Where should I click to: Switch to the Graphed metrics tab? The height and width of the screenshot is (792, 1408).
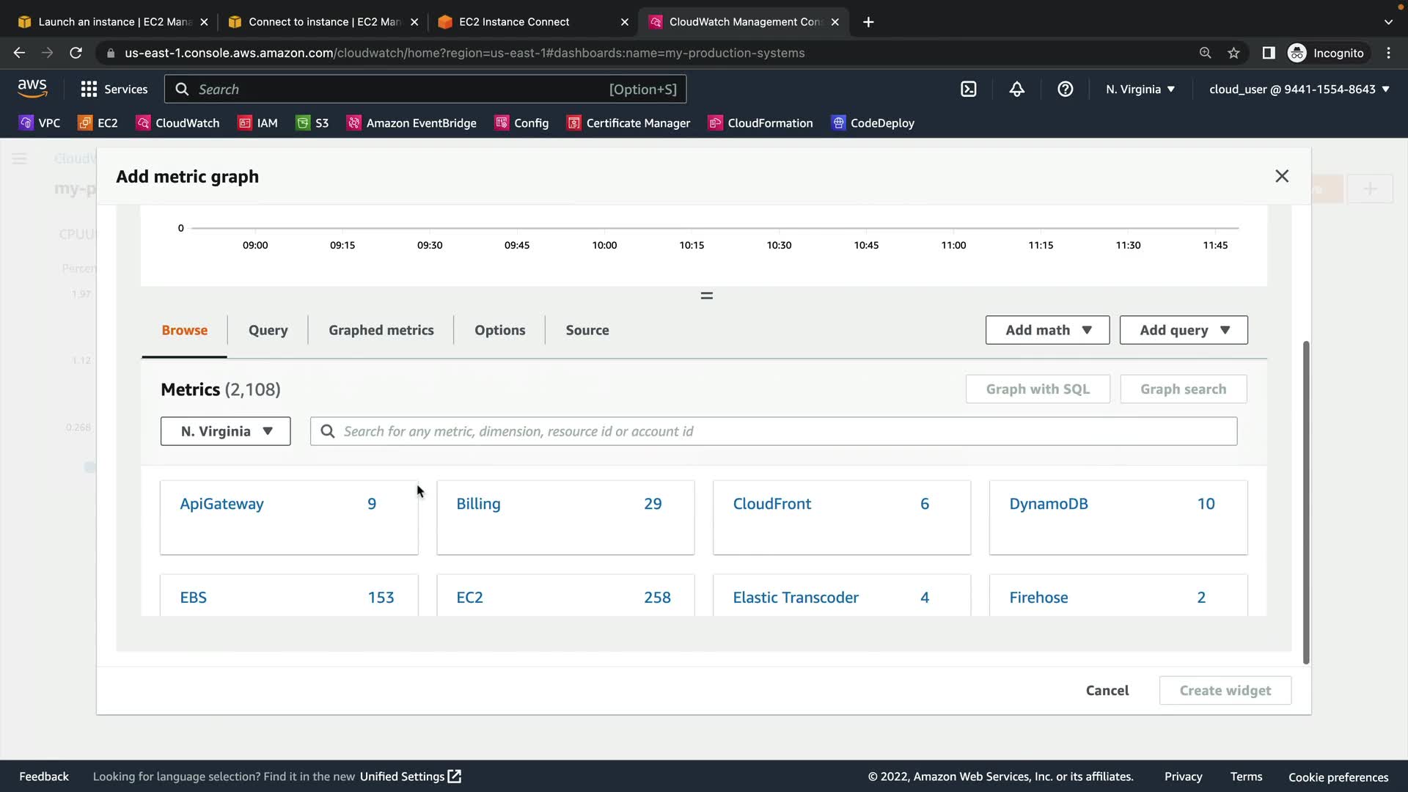tap(381, 330)
